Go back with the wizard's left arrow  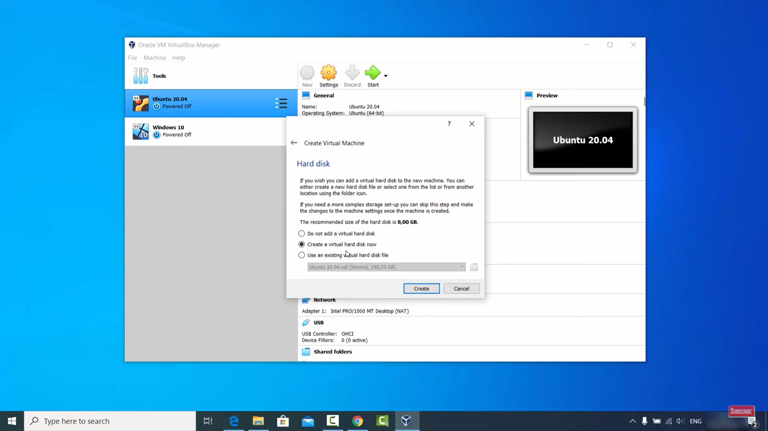(x=294, y=143)
